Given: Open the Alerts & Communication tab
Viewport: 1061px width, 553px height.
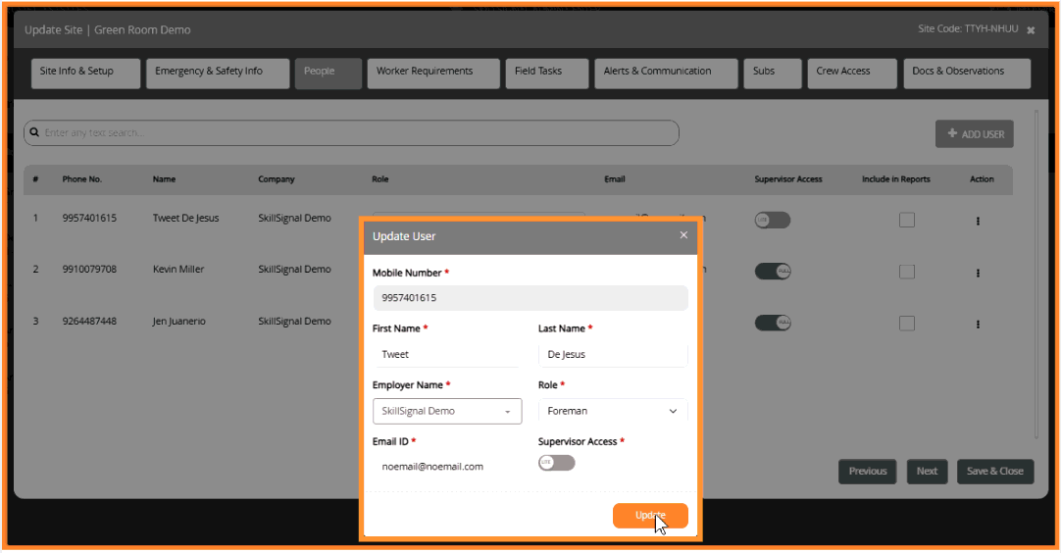Looking at the screenshot, I should pos(666,74).
